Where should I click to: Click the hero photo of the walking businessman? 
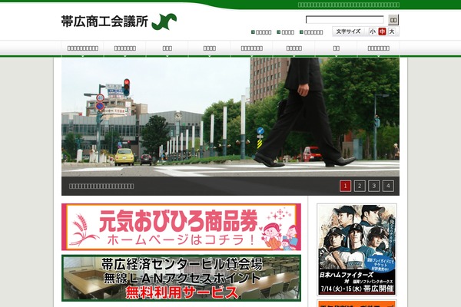[x=230, y=117]
